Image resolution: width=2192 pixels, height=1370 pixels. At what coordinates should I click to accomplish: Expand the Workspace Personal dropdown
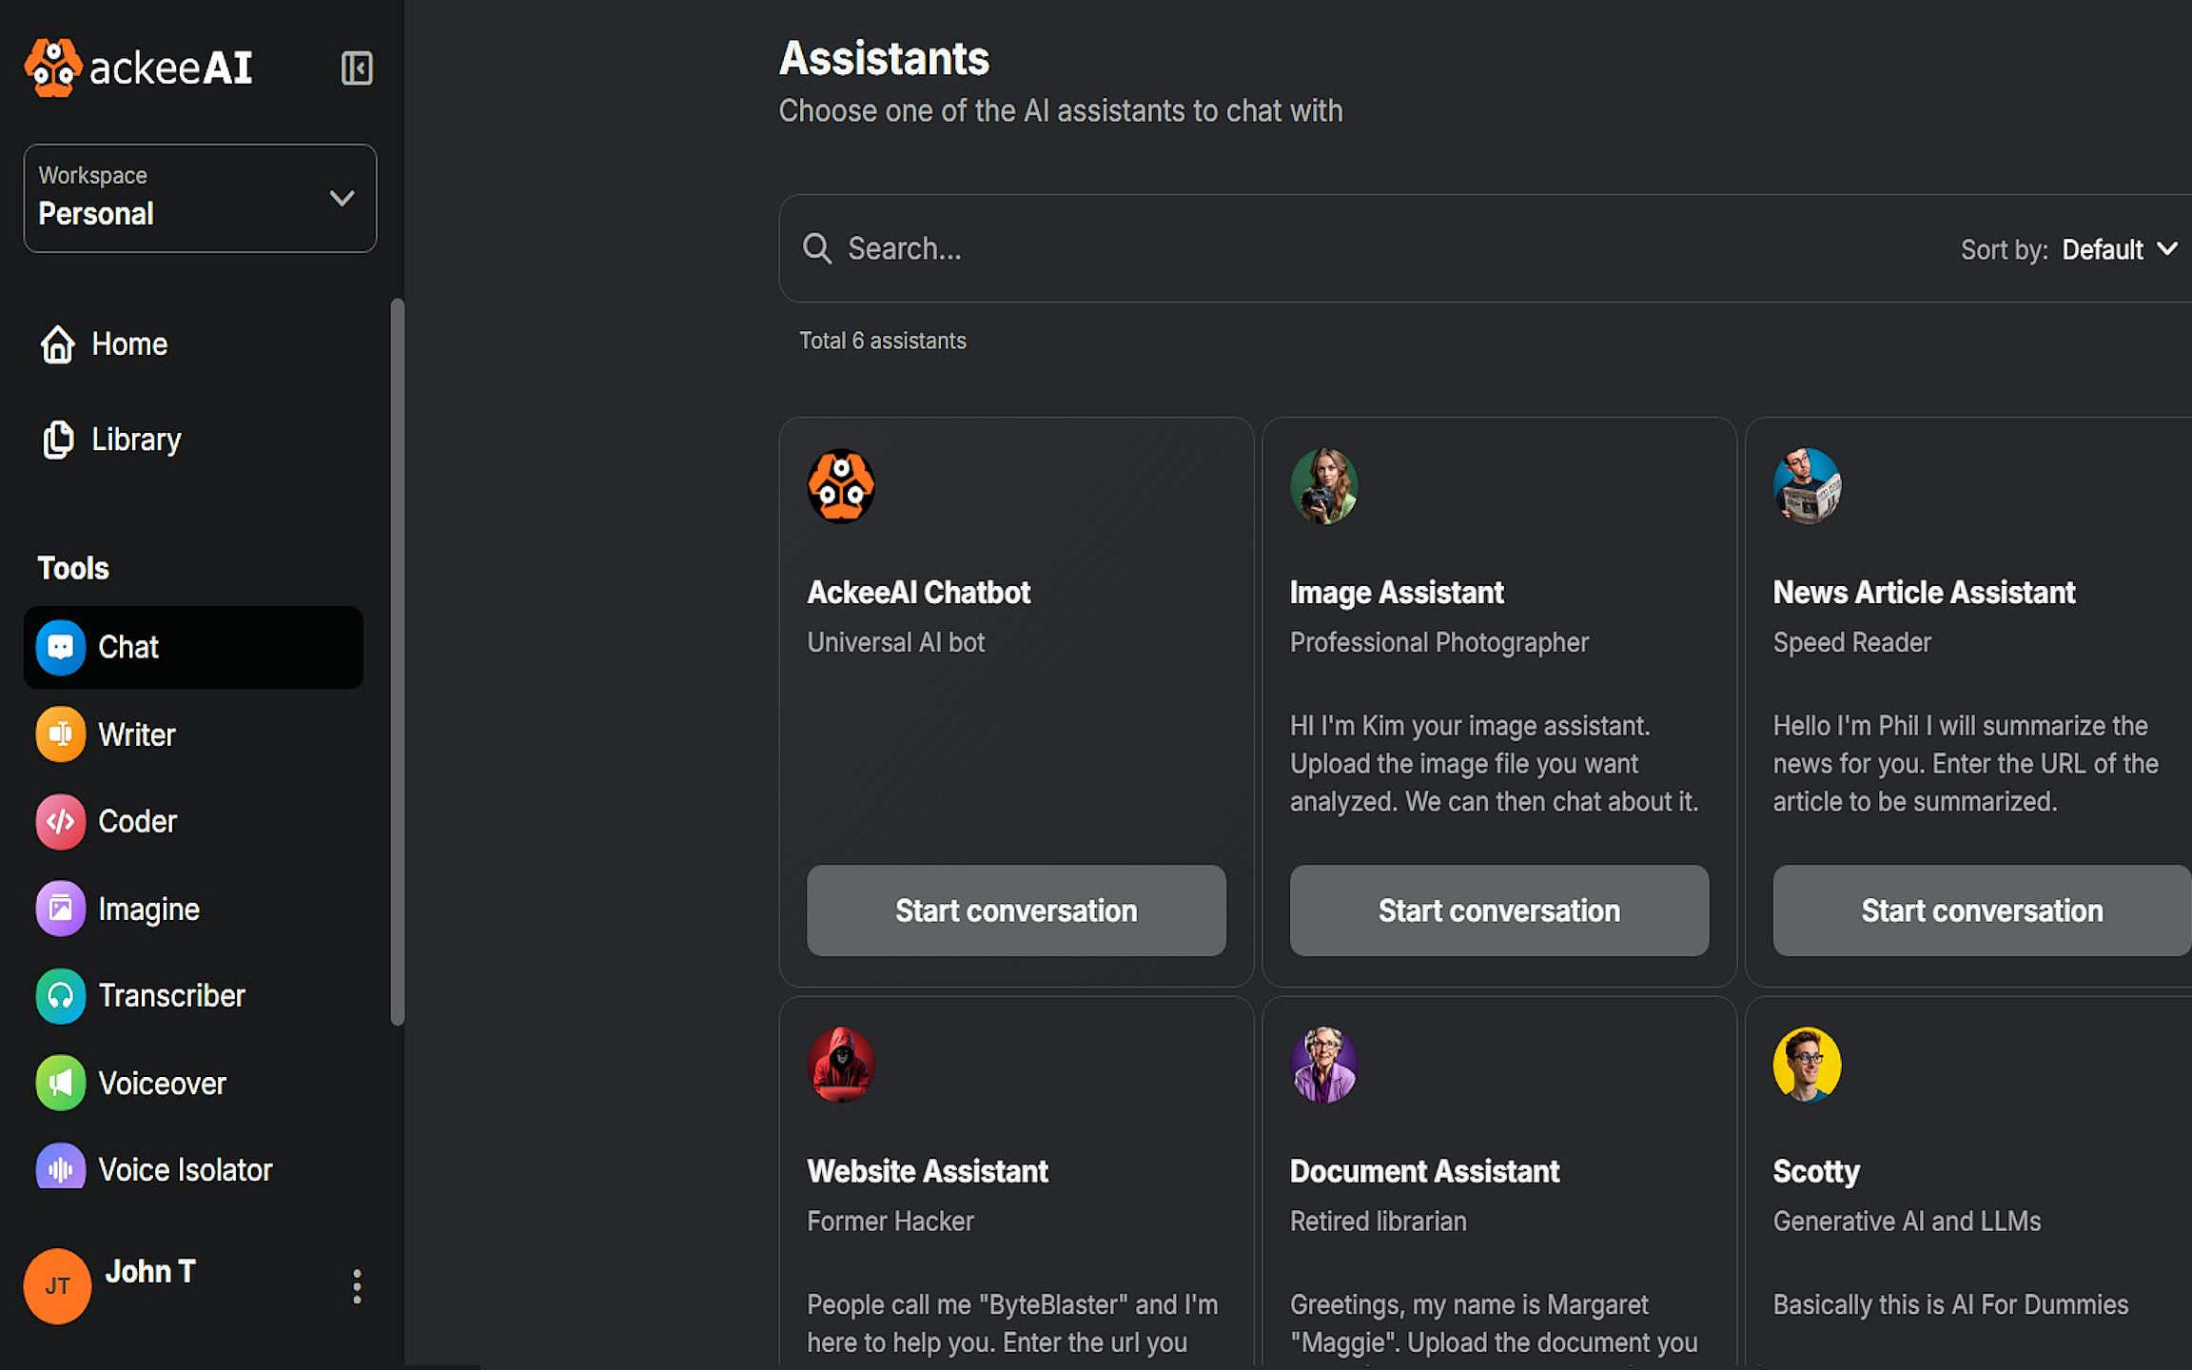coord(342,199)
